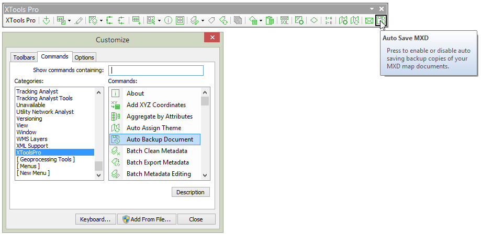Select the XML Support category
The image size is (481, 235).
point(32,146)
